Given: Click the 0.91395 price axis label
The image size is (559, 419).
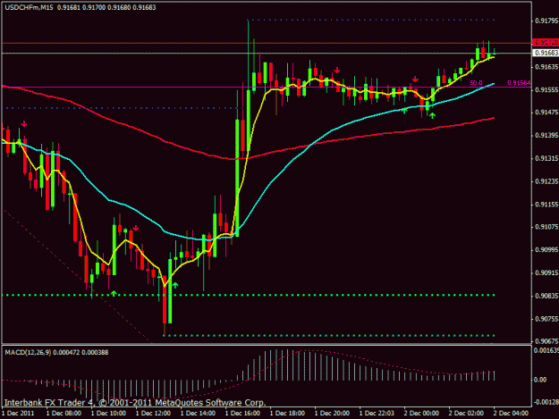Looking at the screenshot, I should coord(546,136).
